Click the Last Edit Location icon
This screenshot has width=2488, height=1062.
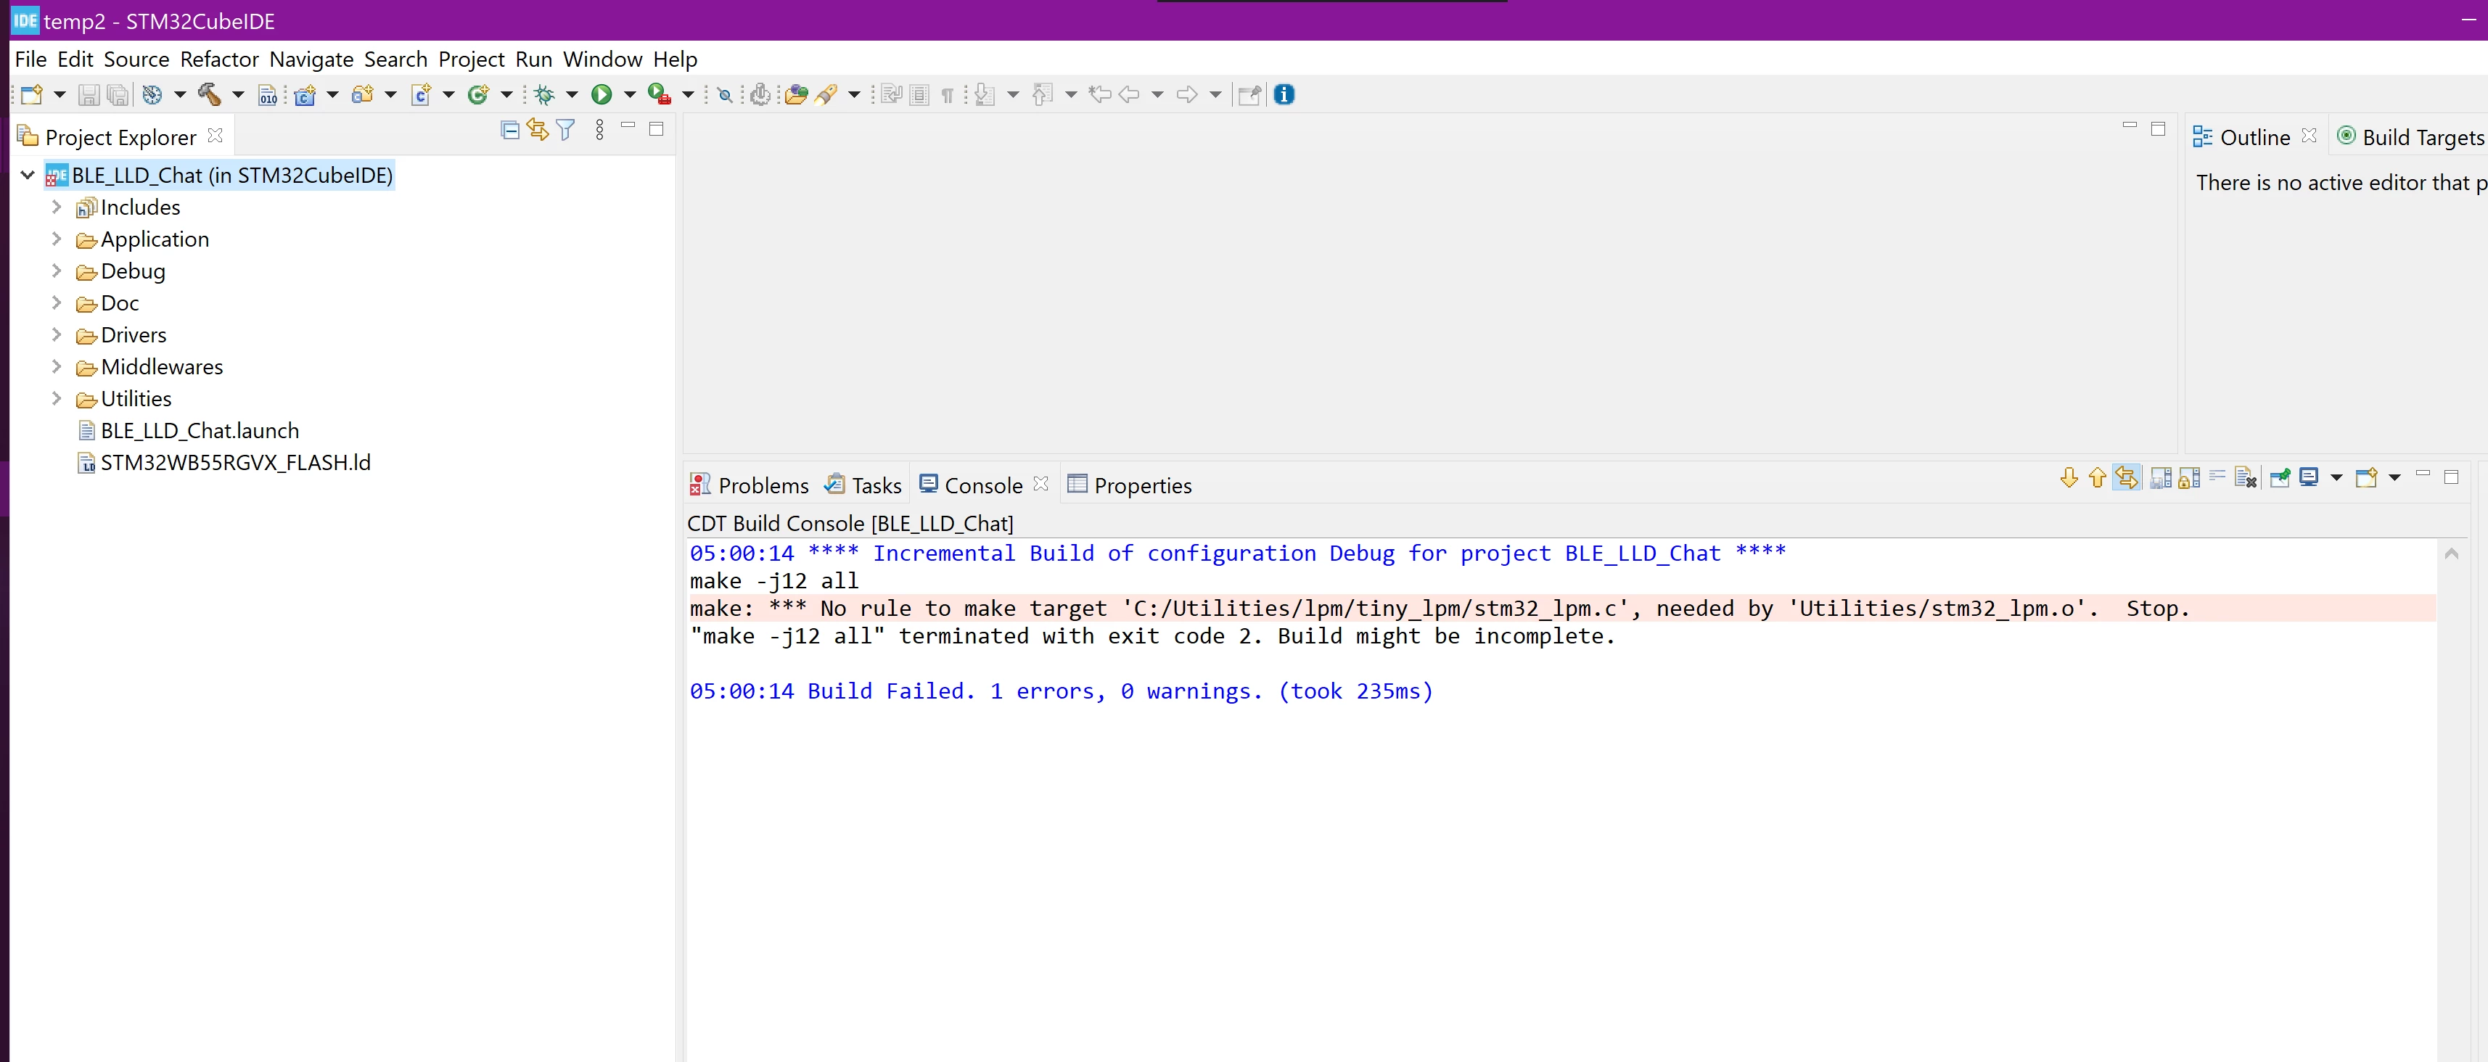click(x=1099, y=94)
